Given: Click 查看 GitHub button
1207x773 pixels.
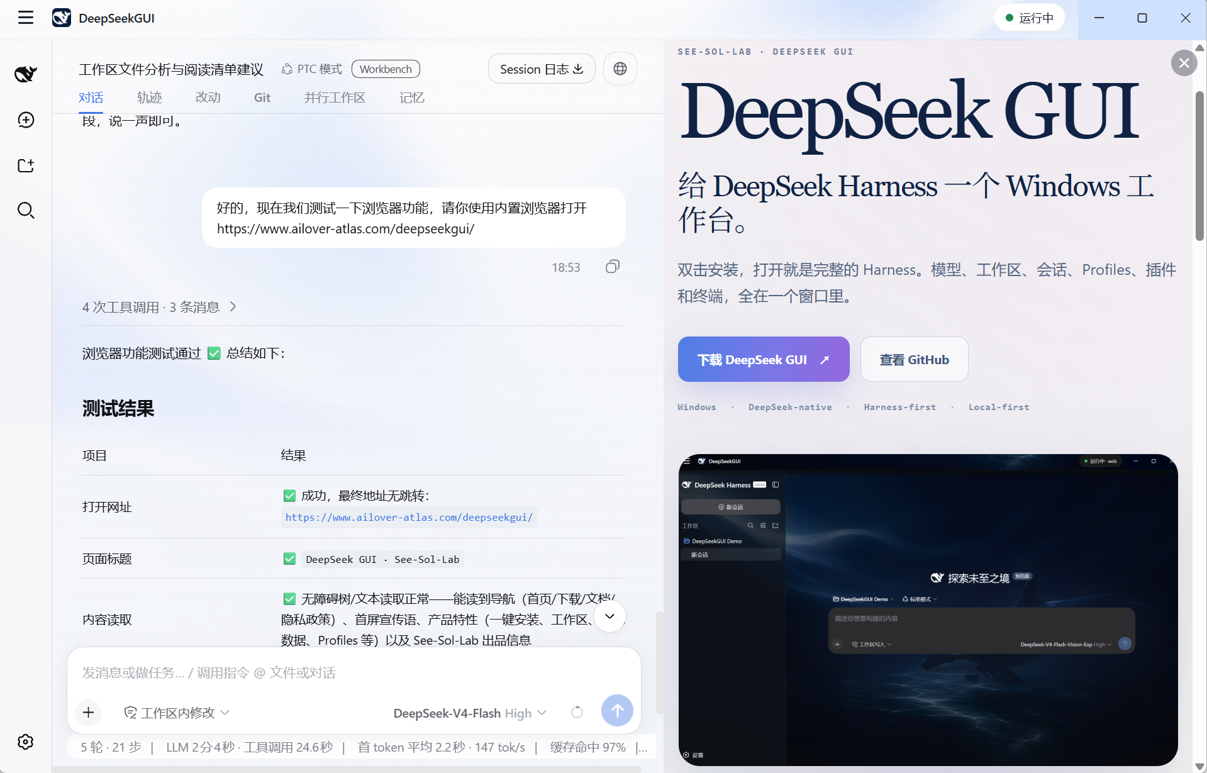Looking at the screenshot, I should pyautogui.click(x=915, y=359).
